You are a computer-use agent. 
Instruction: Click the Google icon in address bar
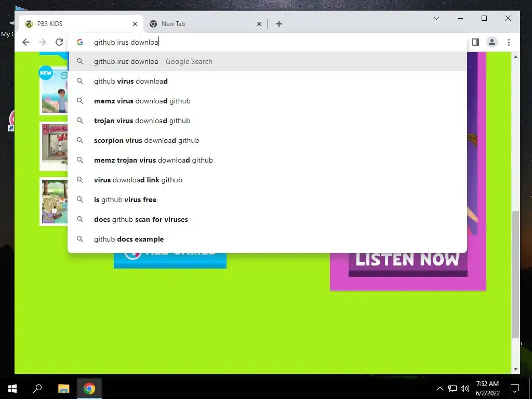click(x=79, y=42)
